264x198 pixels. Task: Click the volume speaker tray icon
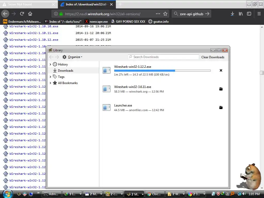[244, 194]
